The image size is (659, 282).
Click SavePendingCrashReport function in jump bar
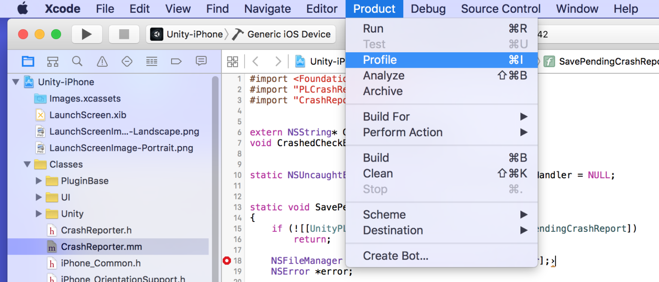(601, 61)
